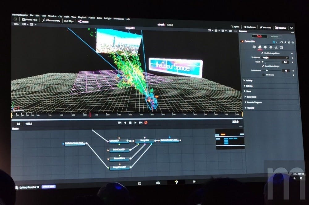Expand the ObjectID section

point(250,108)
